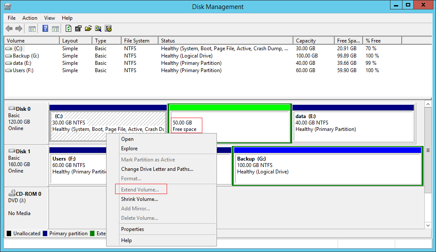Open the Properties toolbar icon
Viewport: 436px width, 252px height.
(x=79, y=28)
